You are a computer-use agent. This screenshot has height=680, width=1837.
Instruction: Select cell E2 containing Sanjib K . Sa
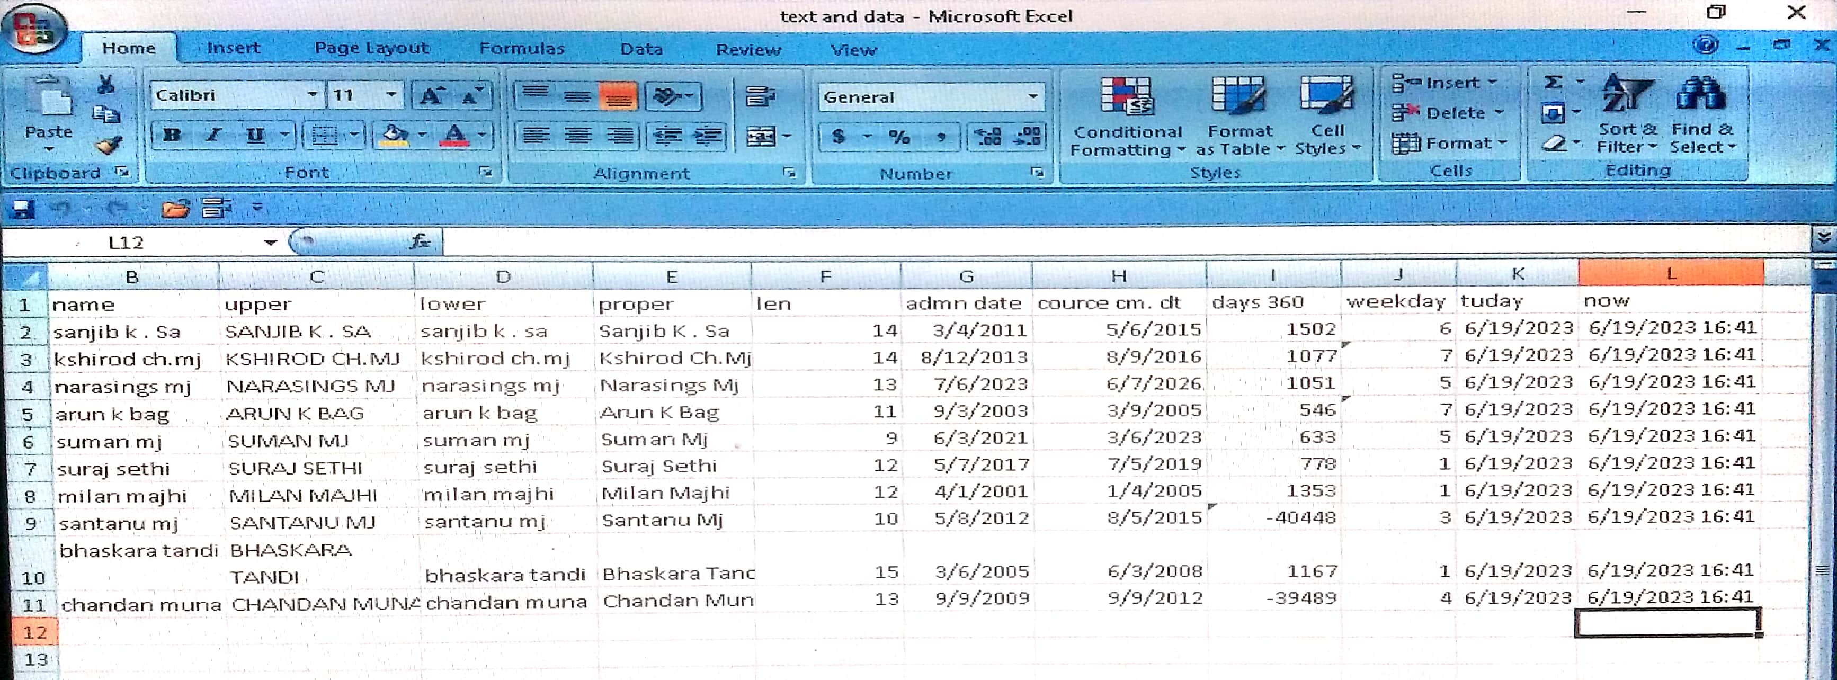click(670, 331)
